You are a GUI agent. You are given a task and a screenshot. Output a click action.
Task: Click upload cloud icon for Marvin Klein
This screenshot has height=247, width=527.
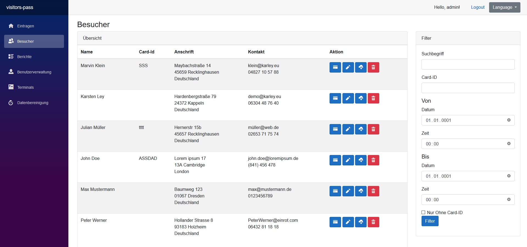point(361,67)
